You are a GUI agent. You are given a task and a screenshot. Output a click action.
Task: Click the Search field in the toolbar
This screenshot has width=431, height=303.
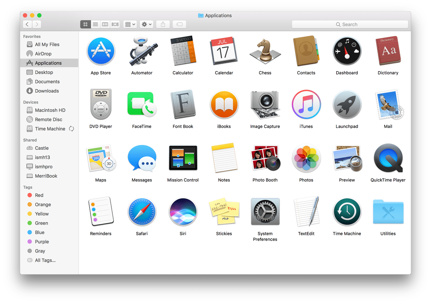click(x=350, y=24)
